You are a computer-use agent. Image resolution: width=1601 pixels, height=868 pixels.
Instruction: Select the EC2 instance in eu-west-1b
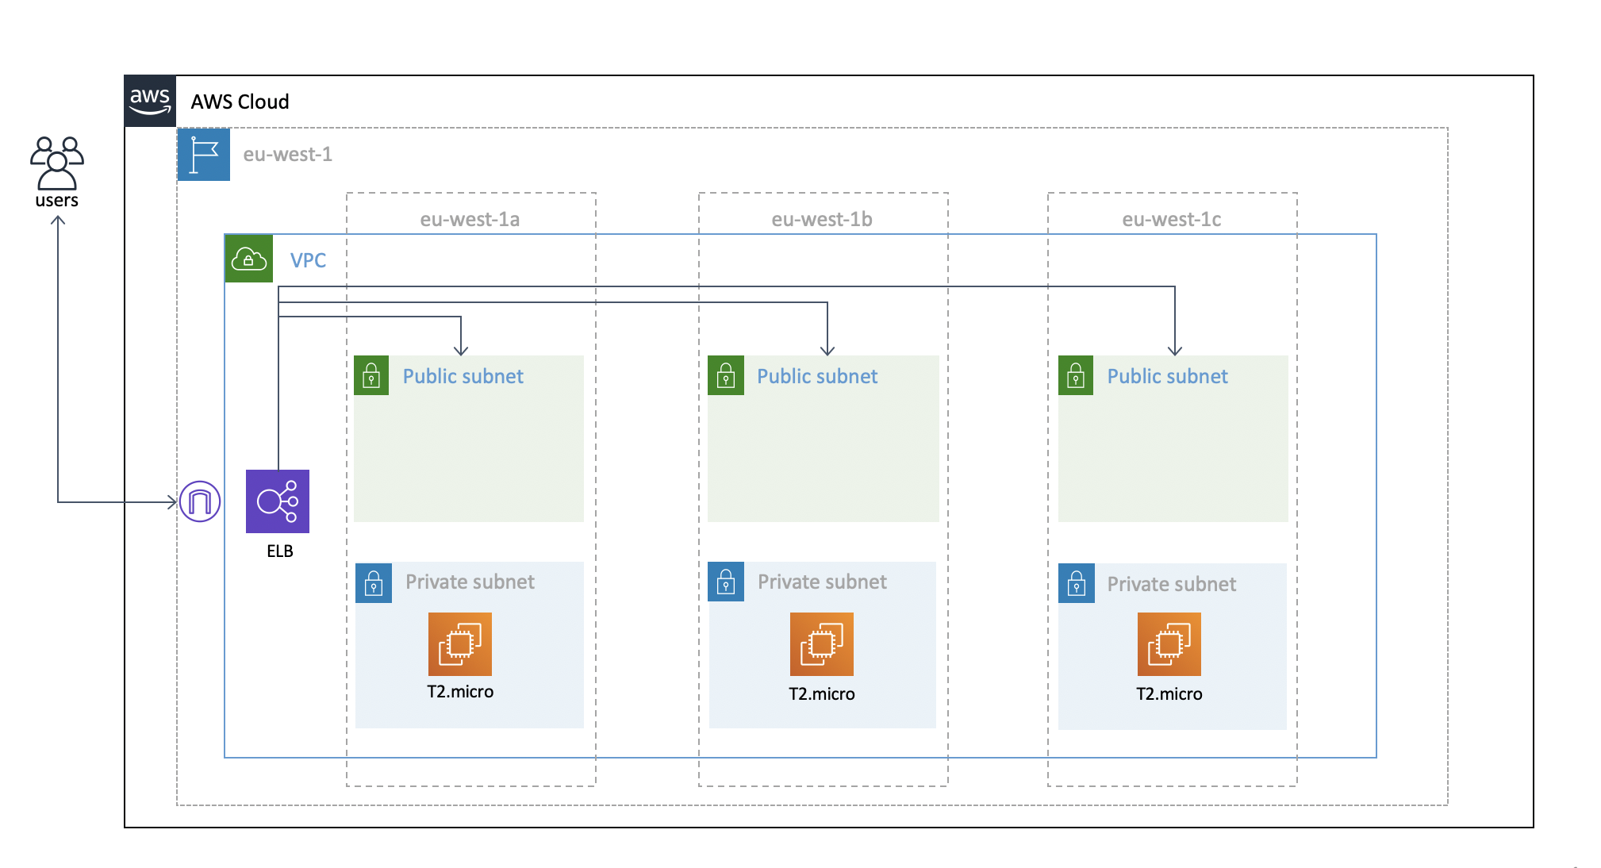[822, 644]
